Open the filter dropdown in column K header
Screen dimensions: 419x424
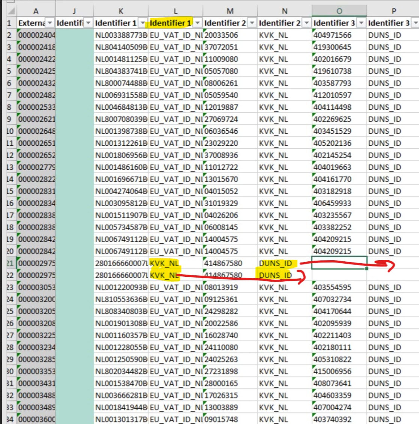143,23
